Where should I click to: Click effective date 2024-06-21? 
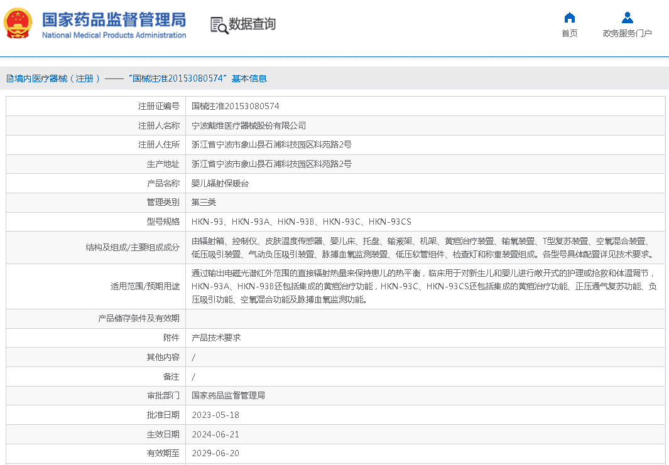point(215,435)
